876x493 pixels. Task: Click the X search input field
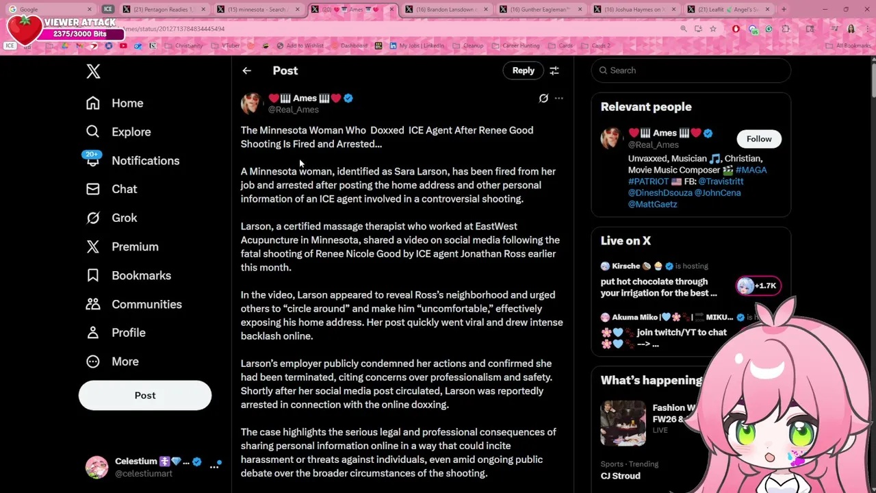(691, 71)
